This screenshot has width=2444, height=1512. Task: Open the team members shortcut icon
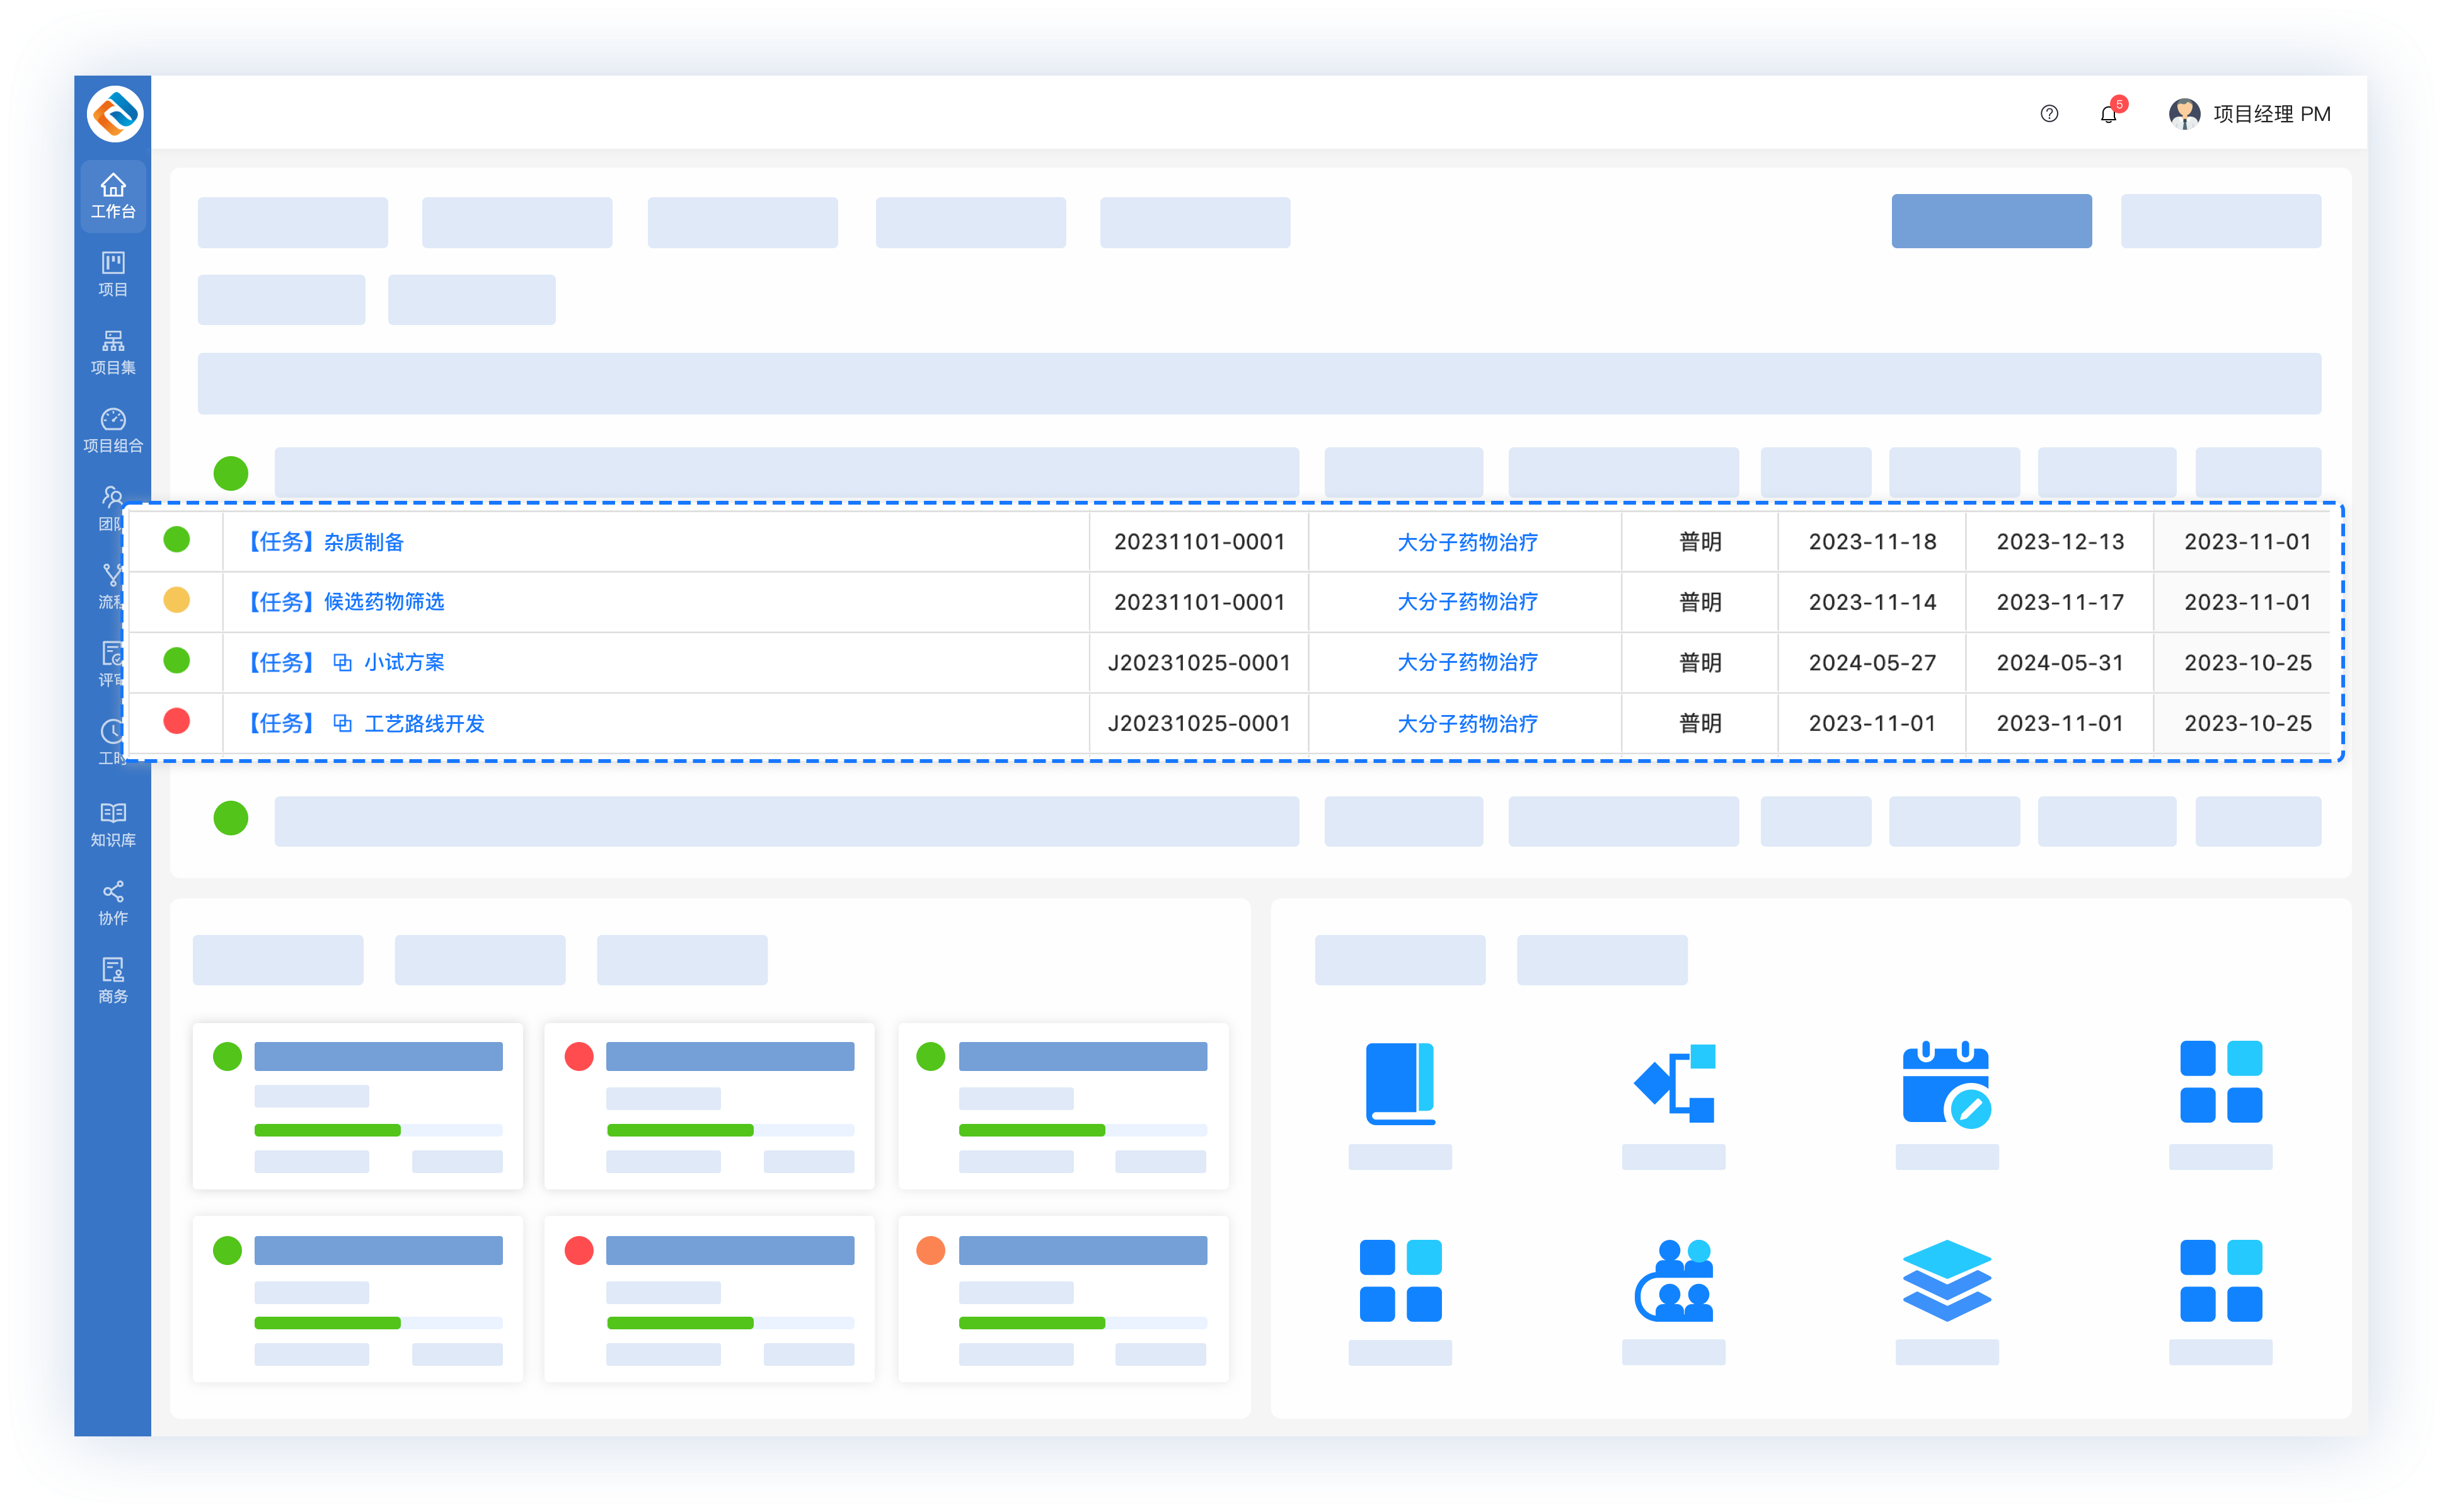(x=1674, y=1281)
